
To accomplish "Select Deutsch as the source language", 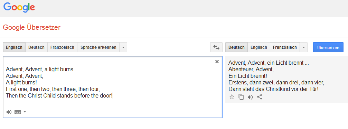I will 36,47.
